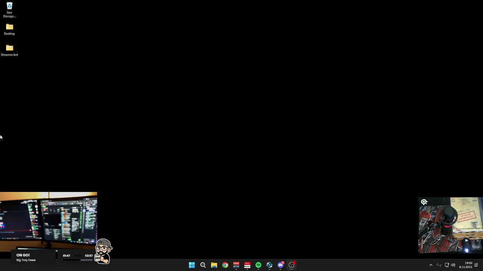Expand hidden system tray icons
This screenshot has height=271, width=483.
click(x=431, y=265)
